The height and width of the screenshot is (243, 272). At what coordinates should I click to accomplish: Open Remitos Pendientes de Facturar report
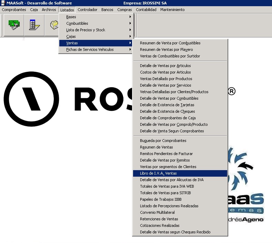coord(166,154)
